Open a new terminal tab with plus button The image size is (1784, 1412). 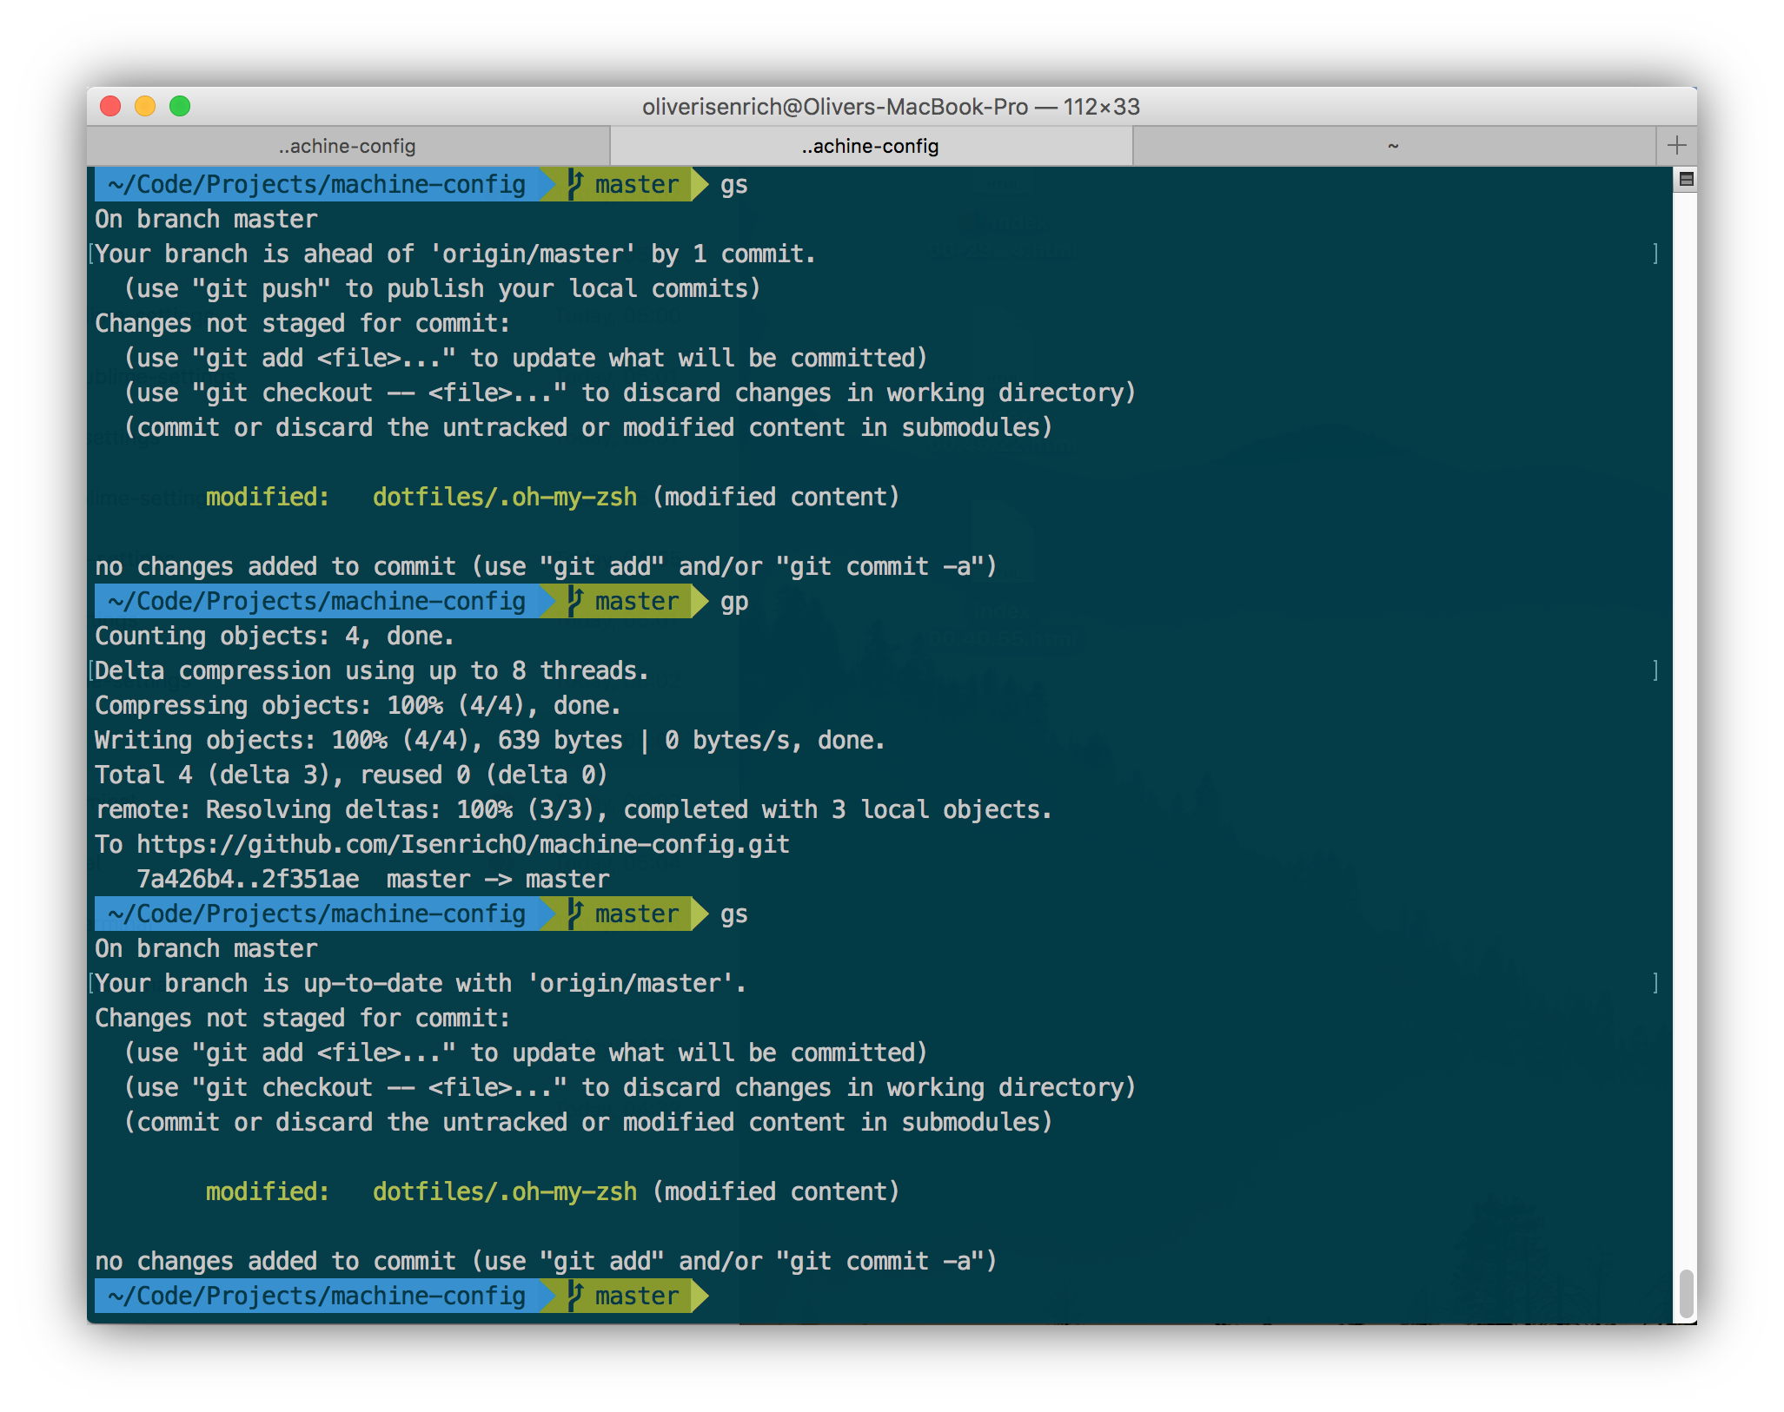click(x=1676, y=146)
